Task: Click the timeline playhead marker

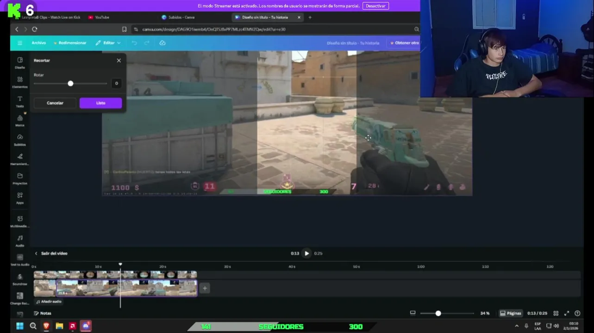Action: (120, 265)
